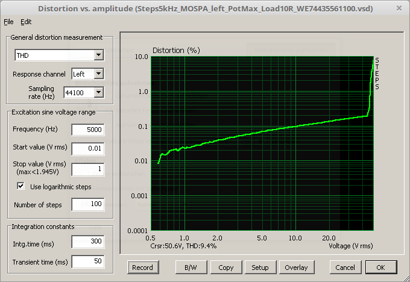Click the Number of steps field
The height and width of the screenshot is (282, 410).
point(88,205)
